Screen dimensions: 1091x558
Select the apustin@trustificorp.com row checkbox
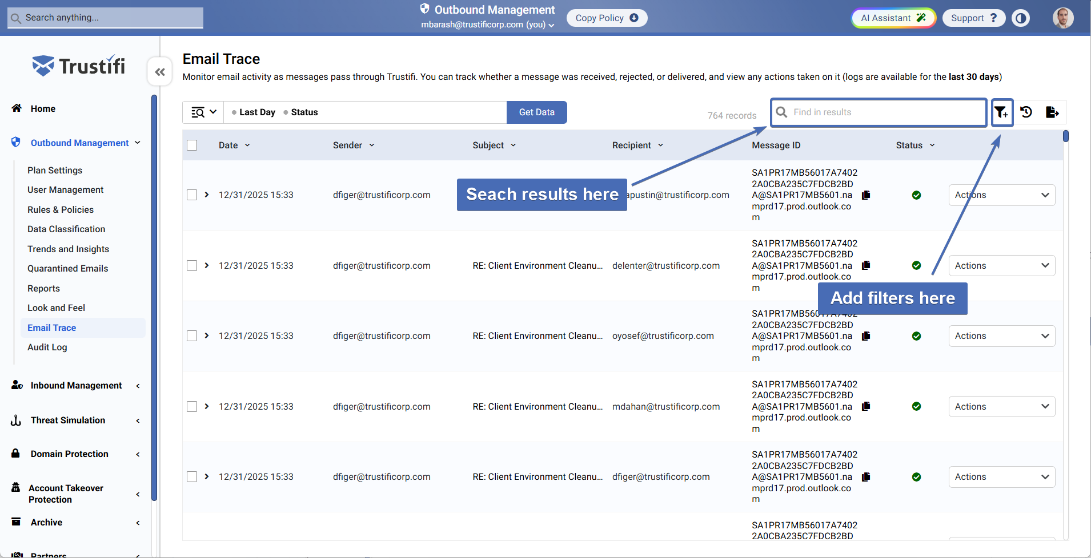[192, 195]
